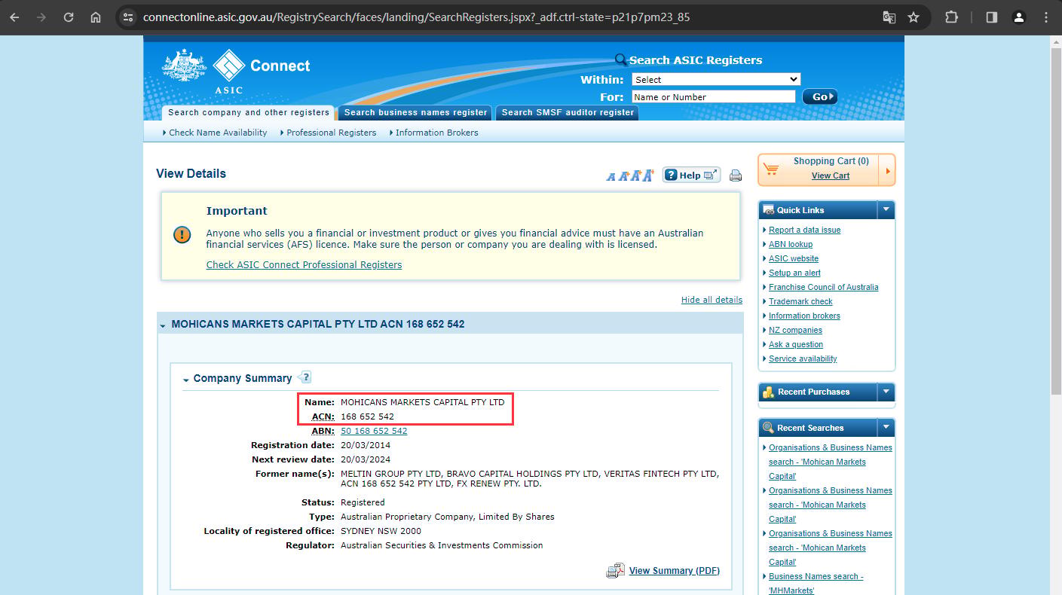Open the View Summary (PDF) link
The width and height of the screenshot is (1062, 595).
[x=675, y=571]
